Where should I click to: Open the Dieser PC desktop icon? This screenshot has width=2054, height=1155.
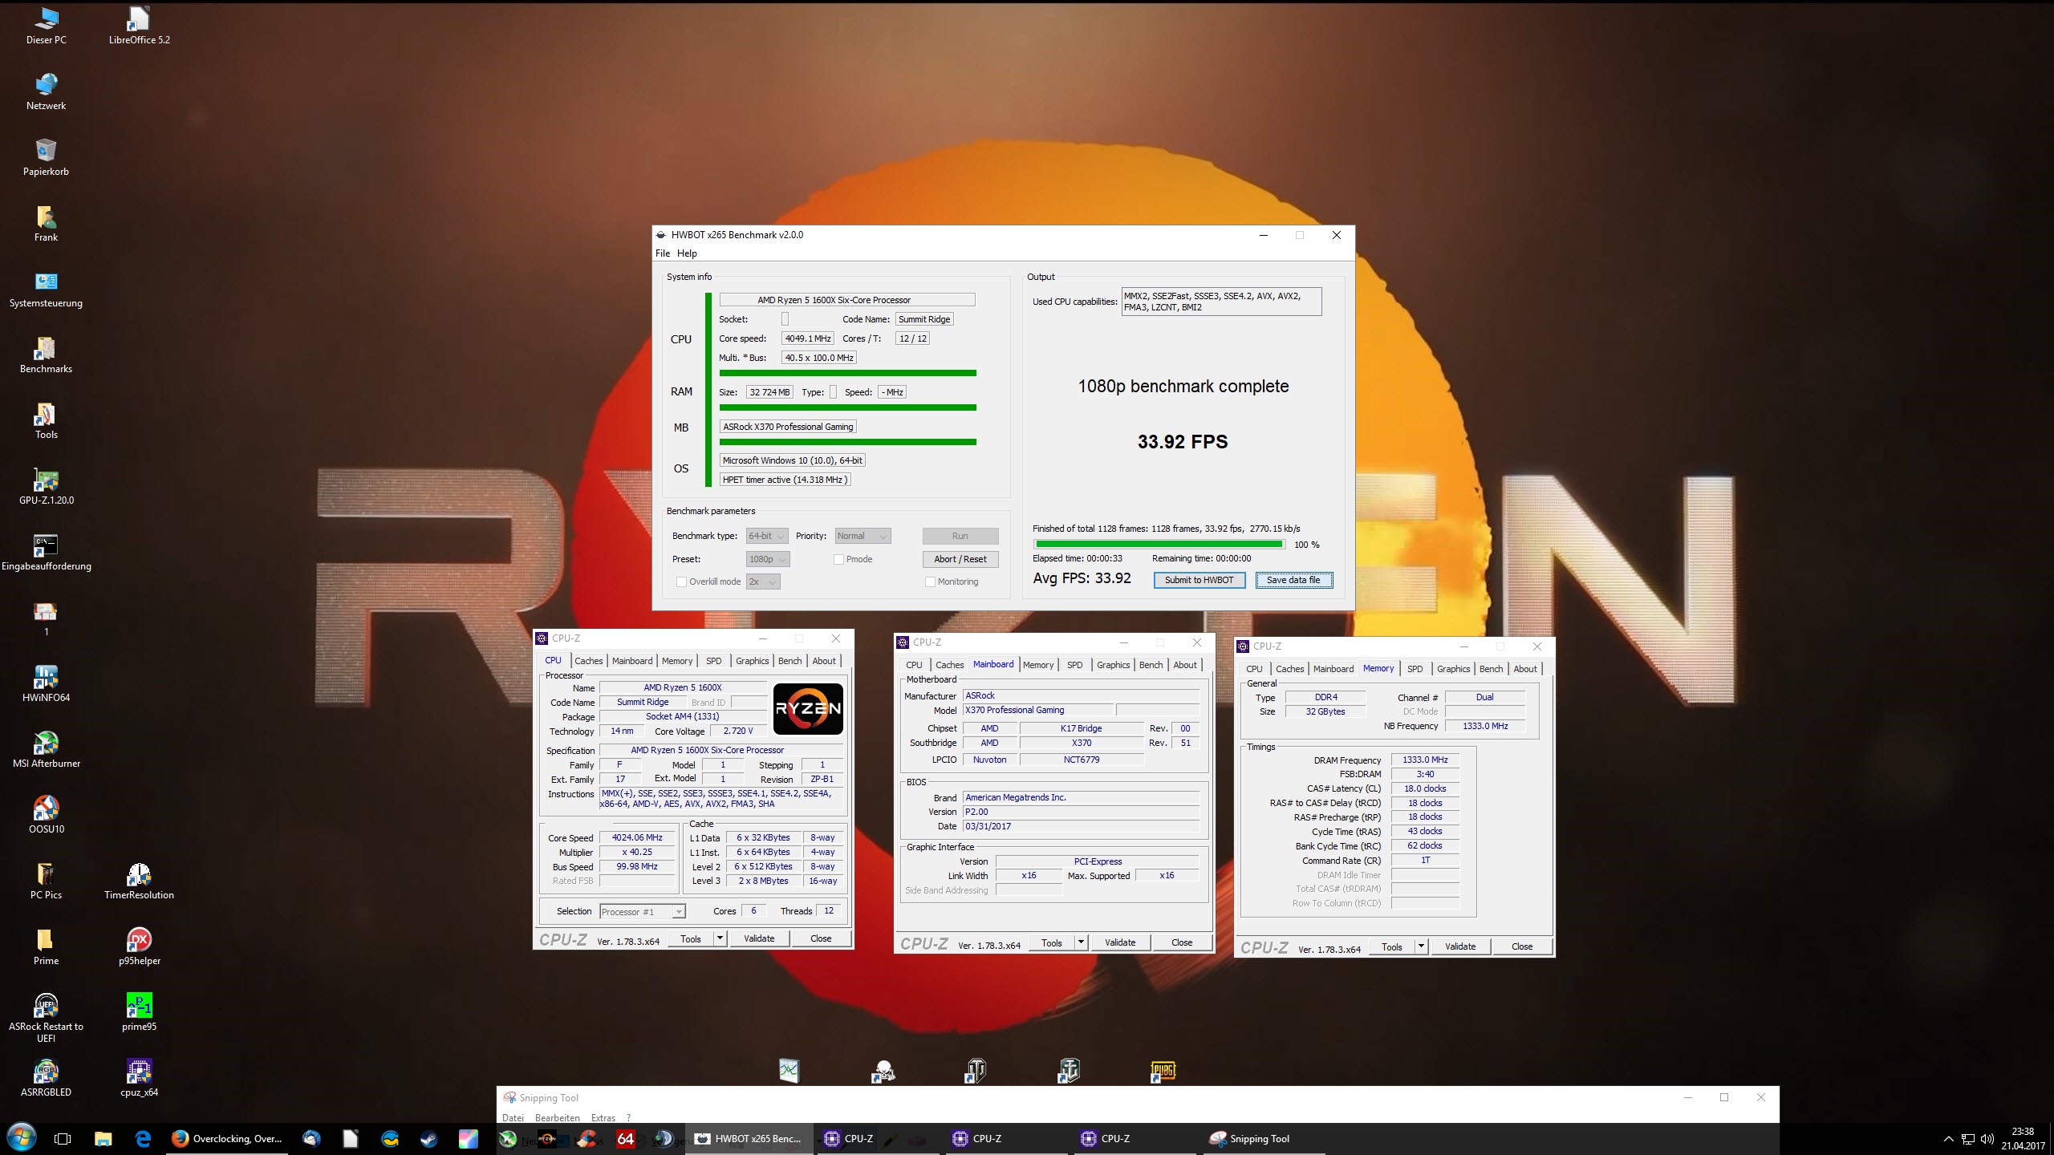click(46, 24)
